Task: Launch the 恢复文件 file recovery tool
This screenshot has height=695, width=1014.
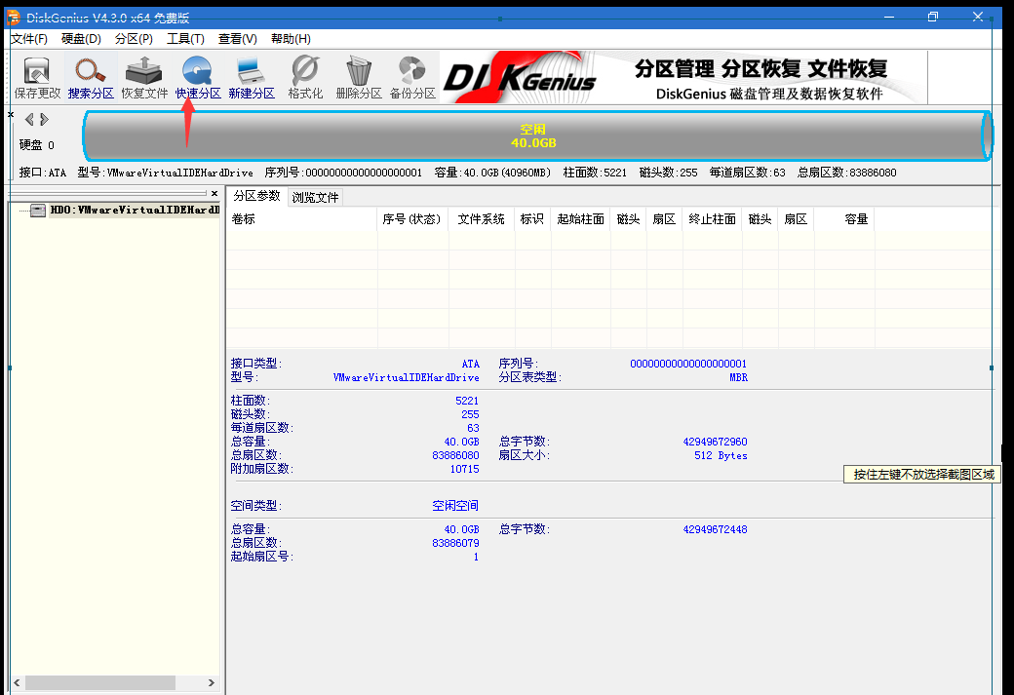Action: 144,78
